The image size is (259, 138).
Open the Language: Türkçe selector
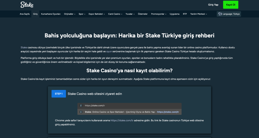(229, 14)
